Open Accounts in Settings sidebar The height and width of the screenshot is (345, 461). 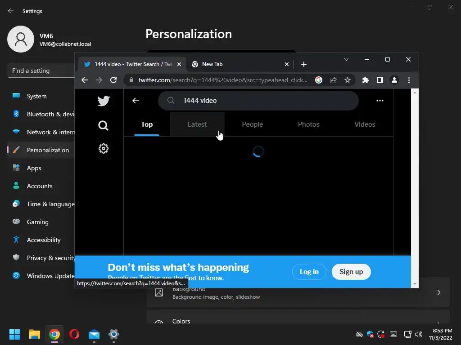point(41,186)
